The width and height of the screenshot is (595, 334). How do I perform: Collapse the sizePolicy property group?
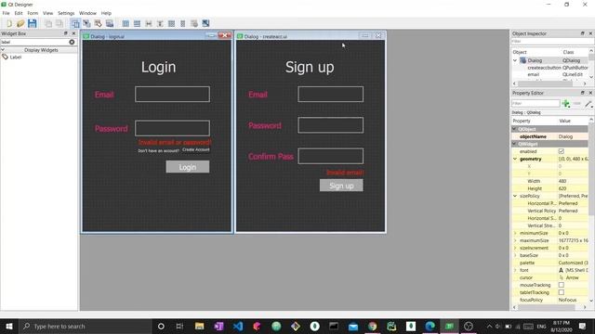point(515,196)
